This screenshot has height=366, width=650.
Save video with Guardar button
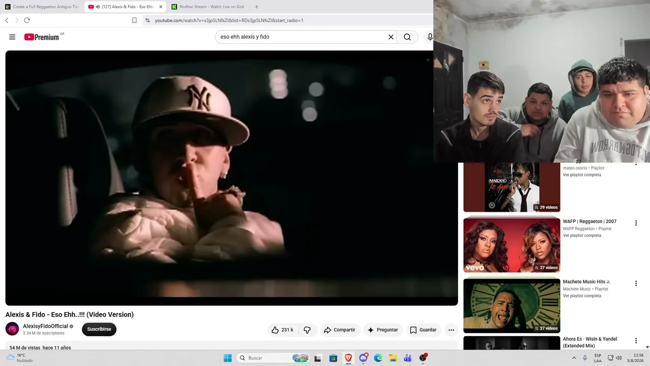coord(423,330)
